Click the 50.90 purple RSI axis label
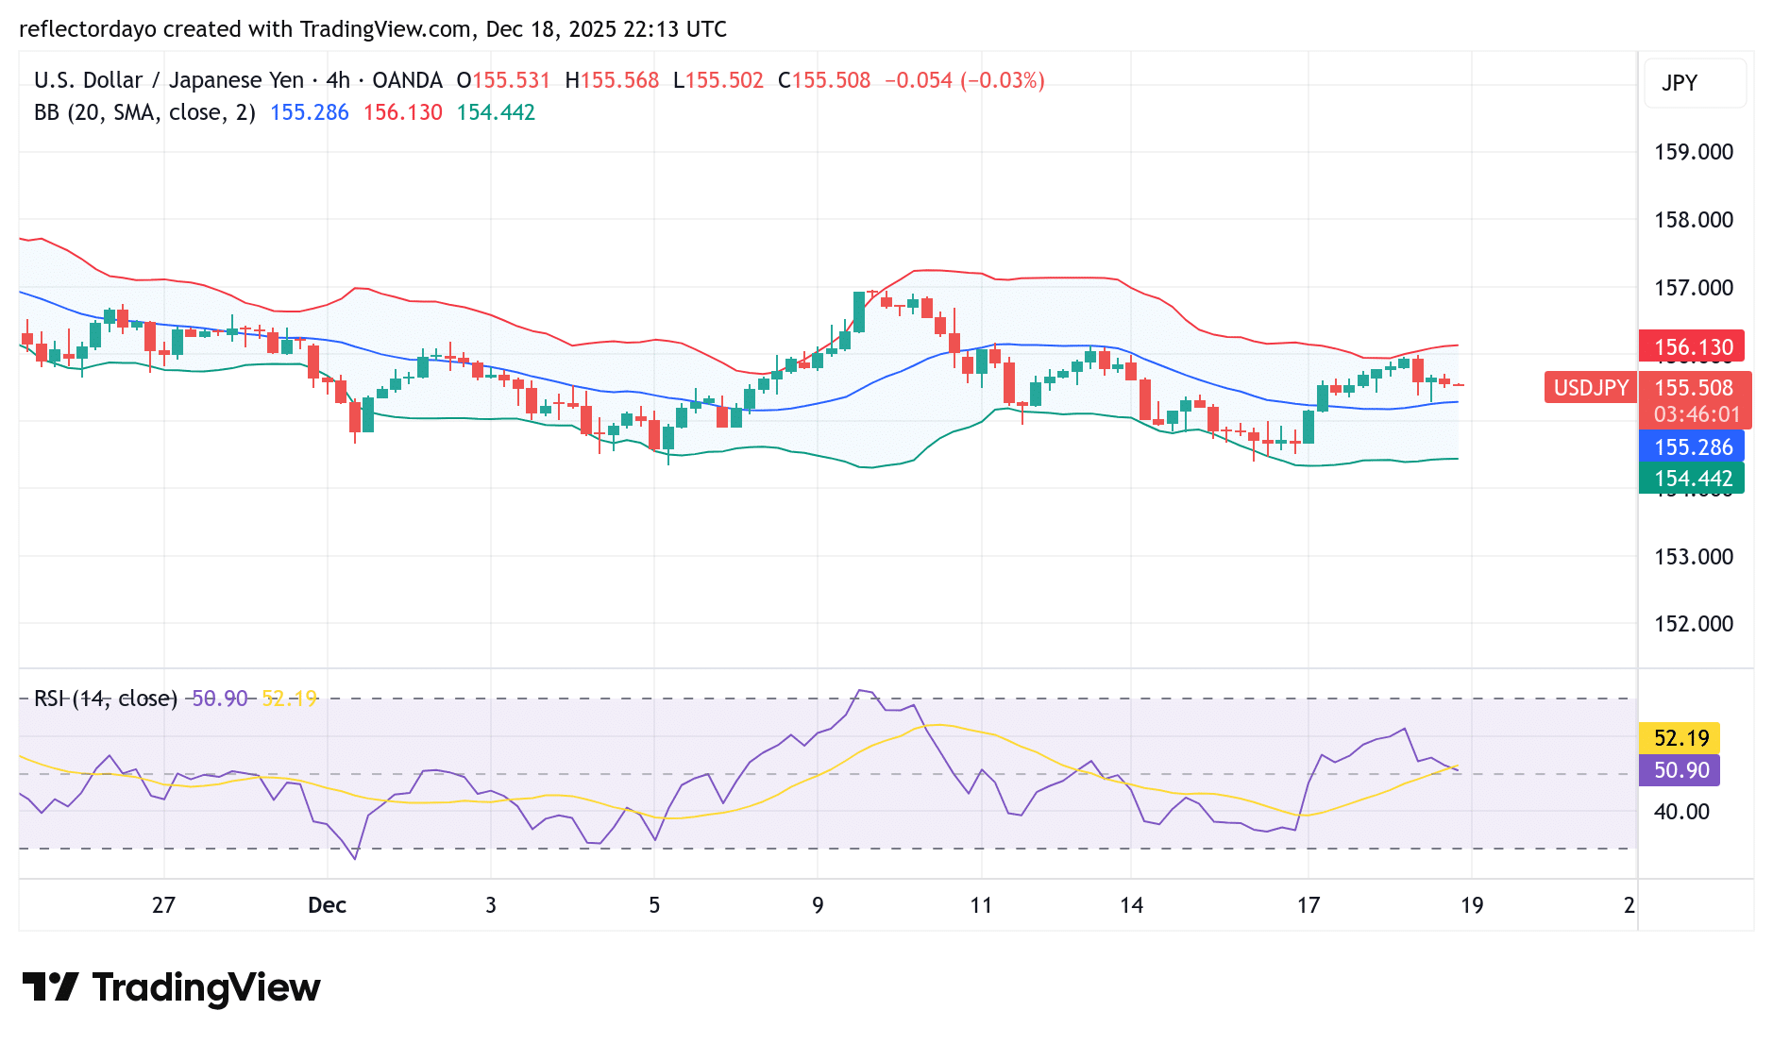1773x1044 pixels. (x=1680, y=770)
